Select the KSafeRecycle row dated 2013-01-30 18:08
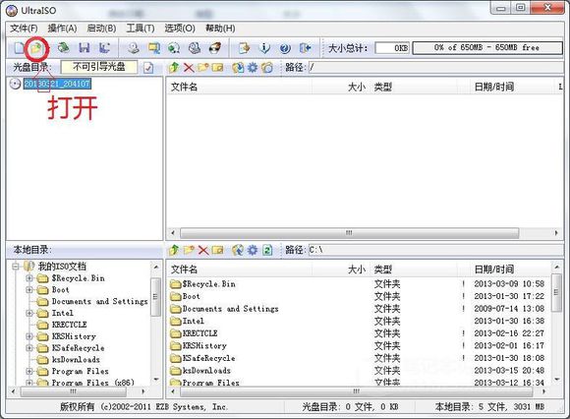 click(358, 358)
